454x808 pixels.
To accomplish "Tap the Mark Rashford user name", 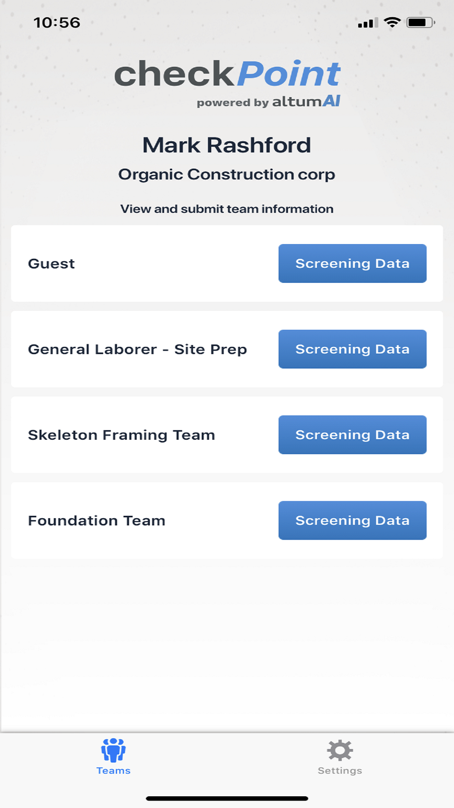I will pos(227,145).
